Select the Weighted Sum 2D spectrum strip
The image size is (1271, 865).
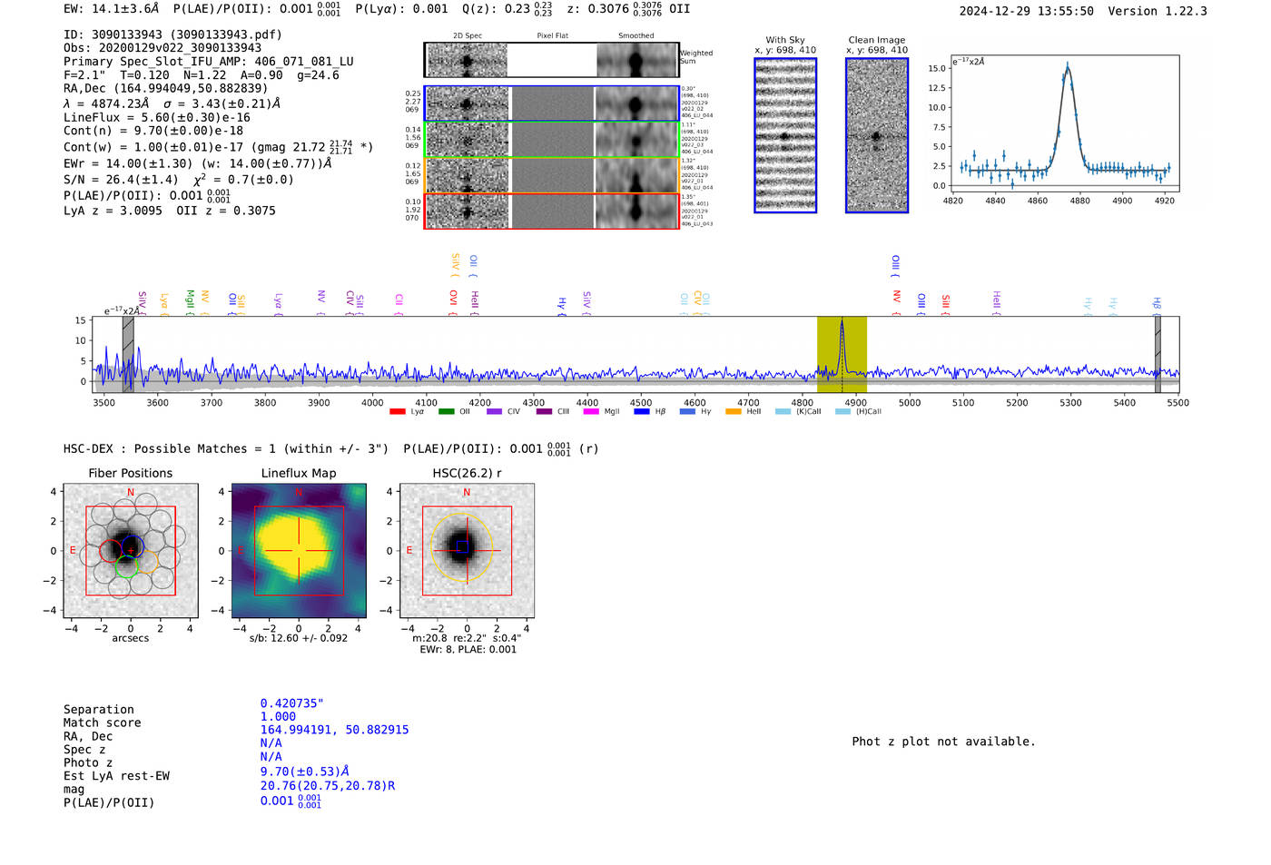552,60
